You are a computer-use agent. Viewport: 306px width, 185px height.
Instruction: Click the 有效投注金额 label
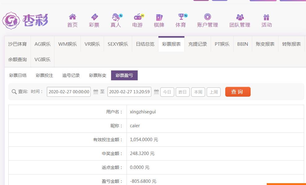pyautogui.click(x=108, y=140)
